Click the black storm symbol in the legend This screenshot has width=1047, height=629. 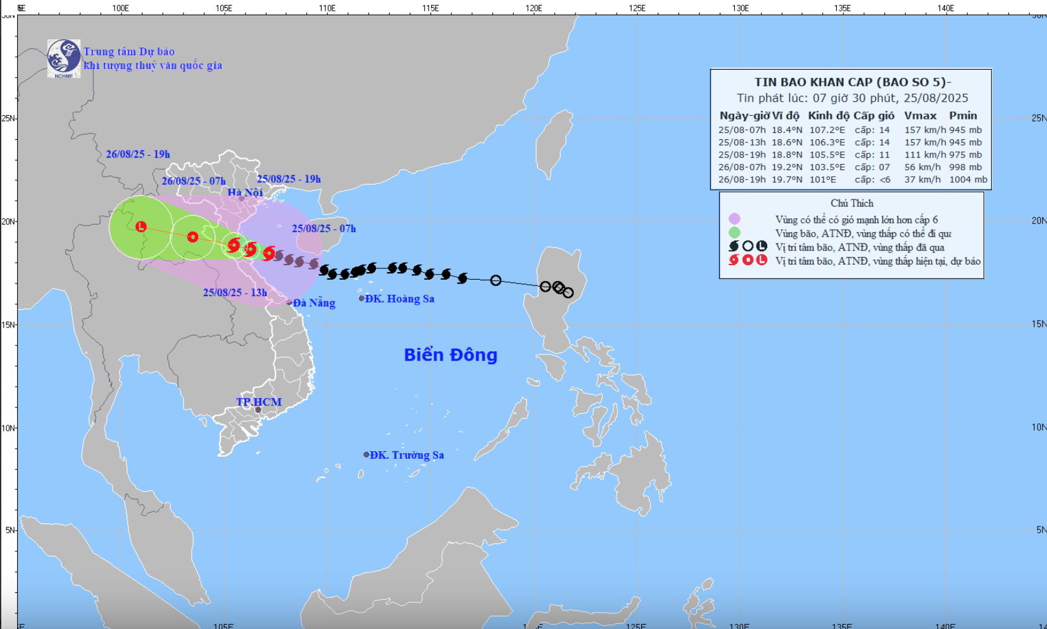[x=734, y=246]
